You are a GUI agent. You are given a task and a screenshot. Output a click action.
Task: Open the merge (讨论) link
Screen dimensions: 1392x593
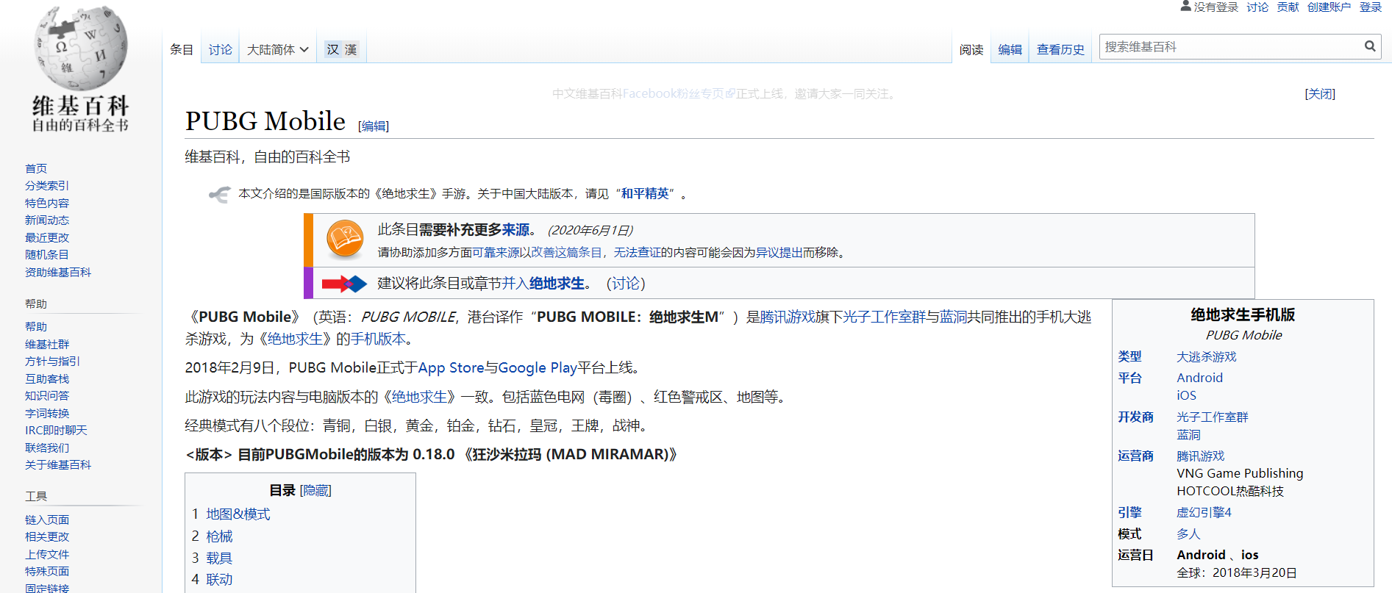coord(626,284)
